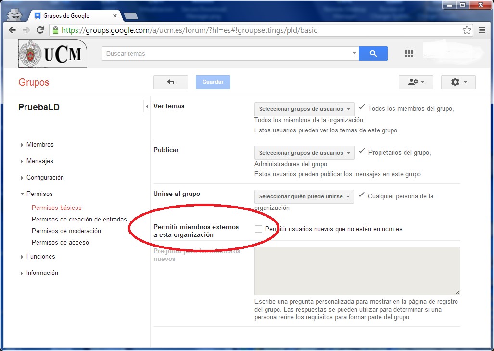This screenshot has height=351, width=494.
Task: Click the UCM logo
Action: pyautogui.click(x=52, y=53)
